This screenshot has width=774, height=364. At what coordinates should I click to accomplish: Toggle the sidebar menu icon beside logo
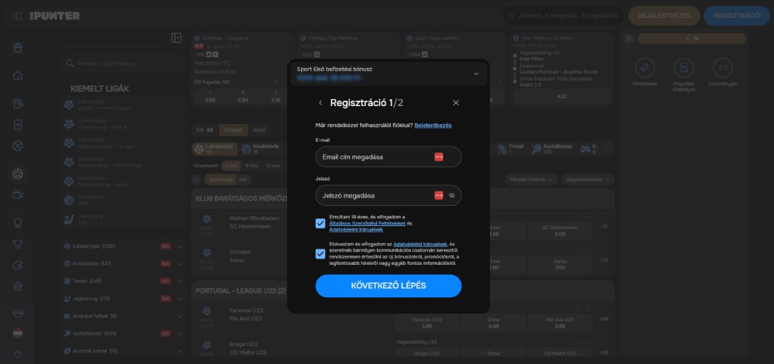(19, 15)
